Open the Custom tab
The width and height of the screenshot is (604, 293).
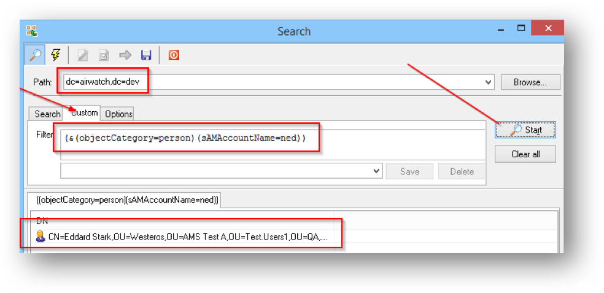tap(85, 113)
